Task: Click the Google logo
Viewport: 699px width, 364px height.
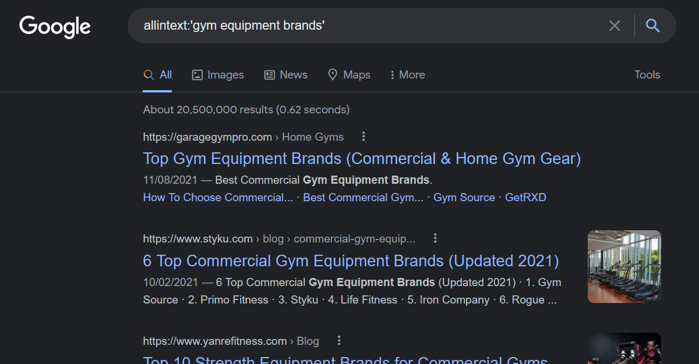Action: [x=55, y=27]
